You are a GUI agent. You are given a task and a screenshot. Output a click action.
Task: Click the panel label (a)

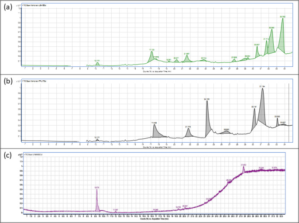click(8, 7)
